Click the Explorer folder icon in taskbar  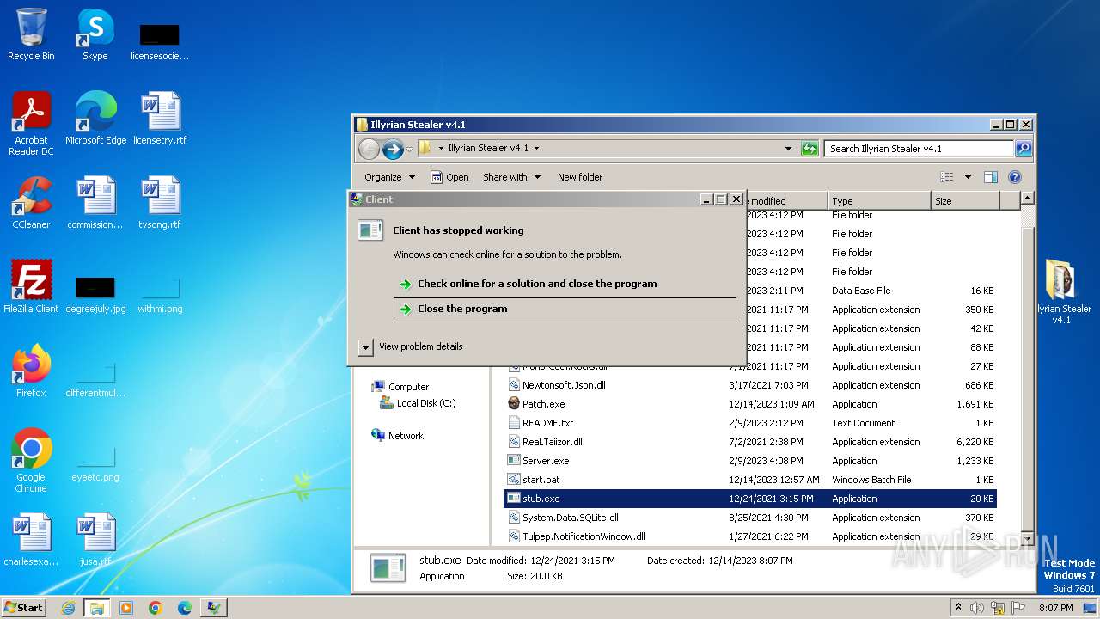coord(97,608)
